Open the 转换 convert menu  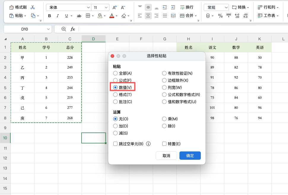click(x=241, y=7)
